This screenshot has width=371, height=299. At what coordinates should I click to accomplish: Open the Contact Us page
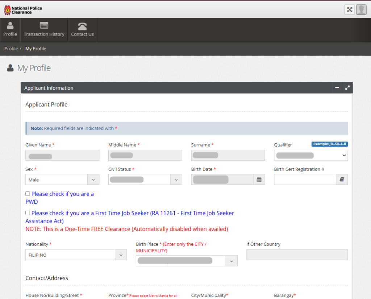click(82, 30)
